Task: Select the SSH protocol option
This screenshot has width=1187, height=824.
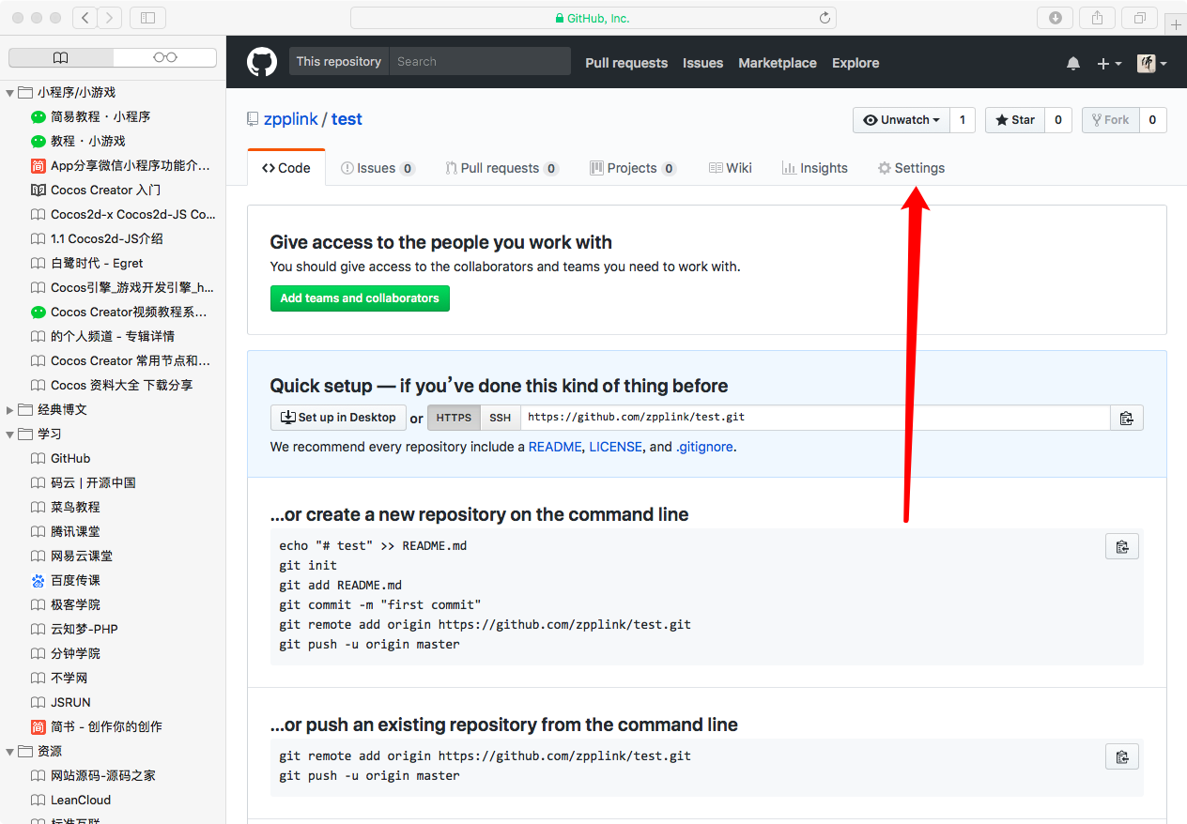Action: 501,418
